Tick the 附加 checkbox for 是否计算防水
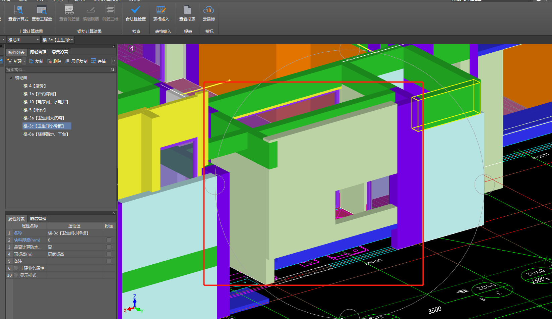 click(109, 247)
